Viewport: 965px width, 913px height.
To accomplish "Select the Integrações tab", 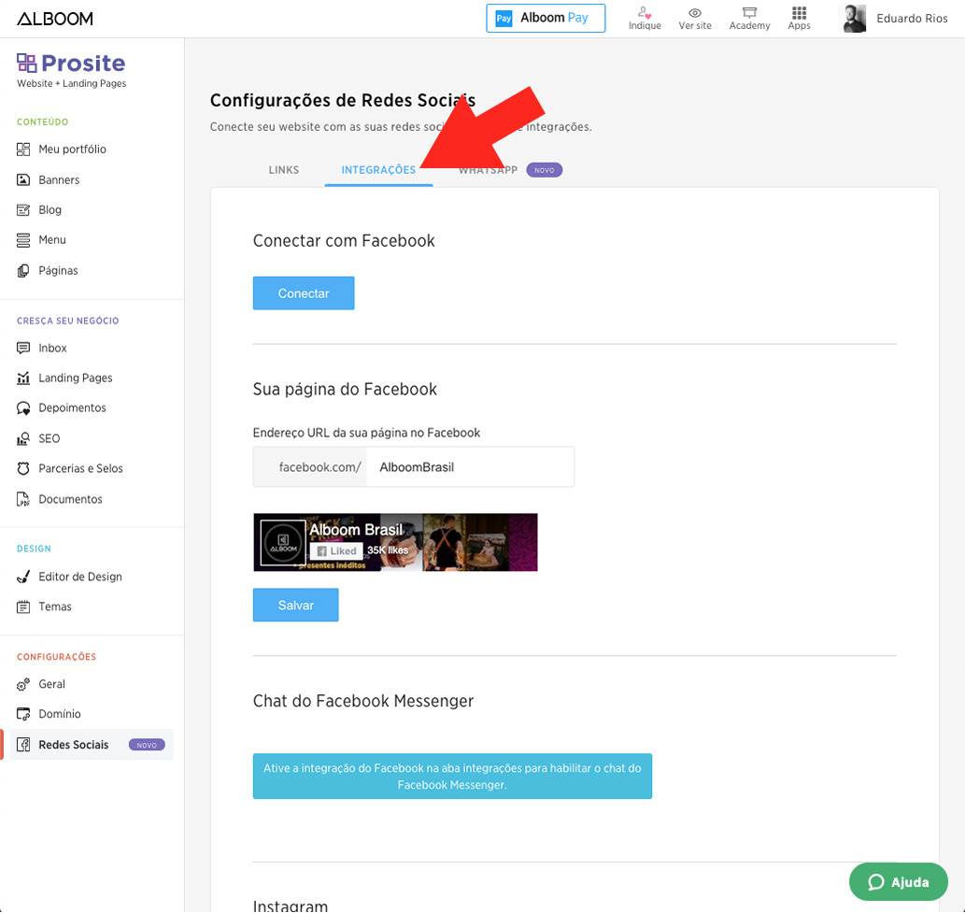I will [378, 170].
